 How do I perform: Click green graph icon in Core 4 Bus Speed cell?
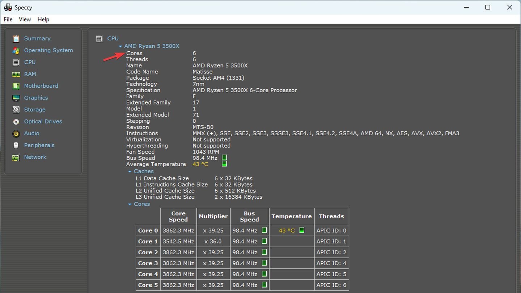(264, 274)
